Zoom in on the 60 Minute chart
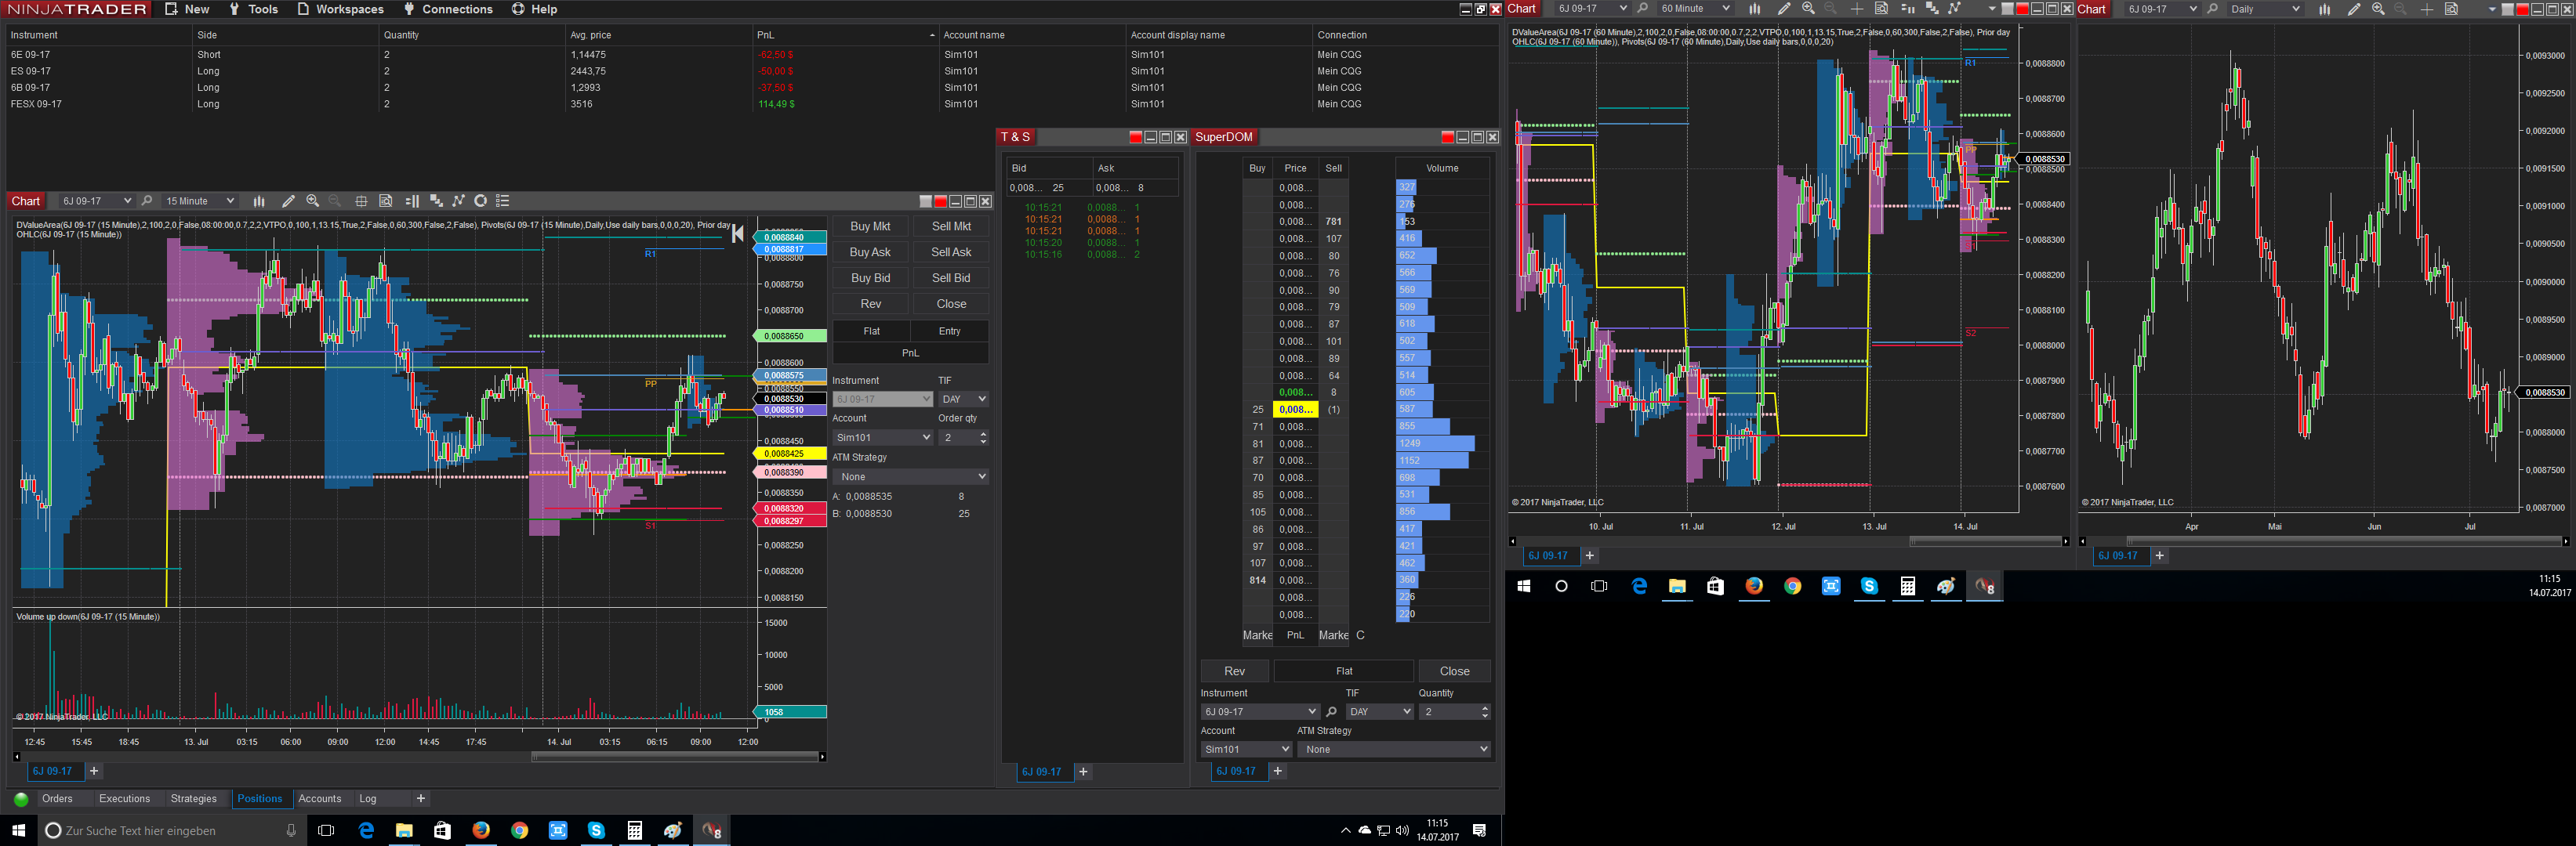Viewport: 2576px width, 846px height. (1808, 9)
